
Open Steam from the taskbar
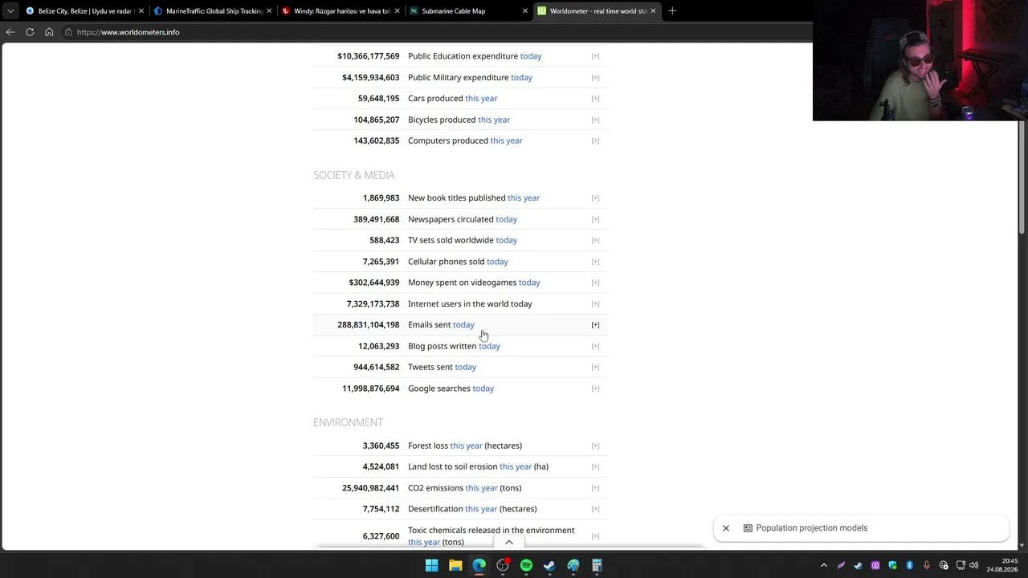pyautogui.click(x=549, y=566)
